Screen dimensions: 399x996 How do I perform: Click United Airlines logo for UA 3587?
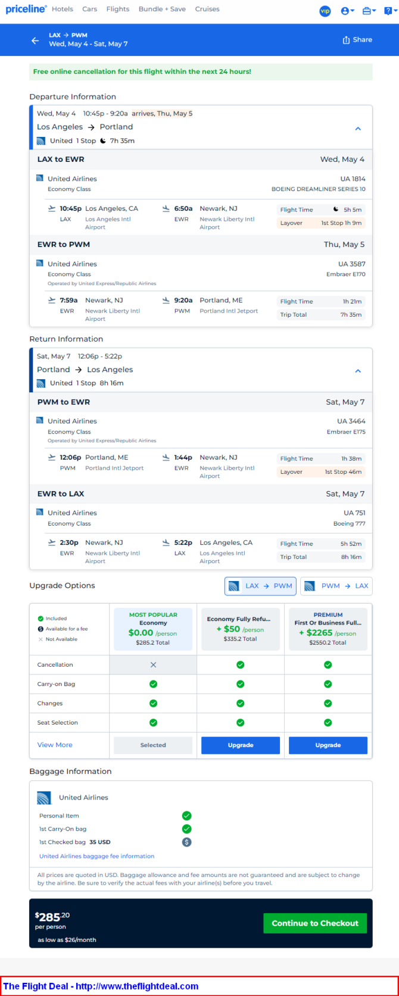click(x=40, y=263)
